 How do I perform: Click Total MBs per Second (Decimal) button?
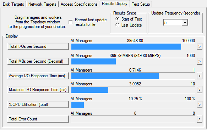coord(38,61)
